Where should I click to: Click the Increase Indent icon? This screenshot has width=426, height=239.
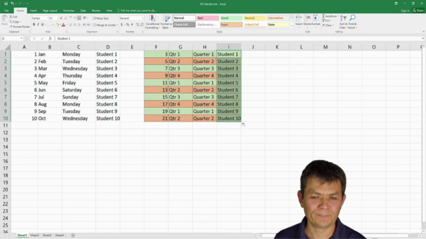tap(89, 25)
